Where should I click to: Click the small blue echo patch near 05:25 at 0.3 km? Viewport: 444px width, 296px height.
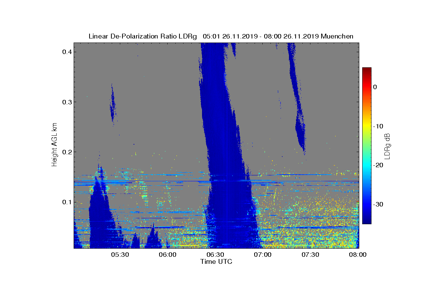tap(112, 104)
